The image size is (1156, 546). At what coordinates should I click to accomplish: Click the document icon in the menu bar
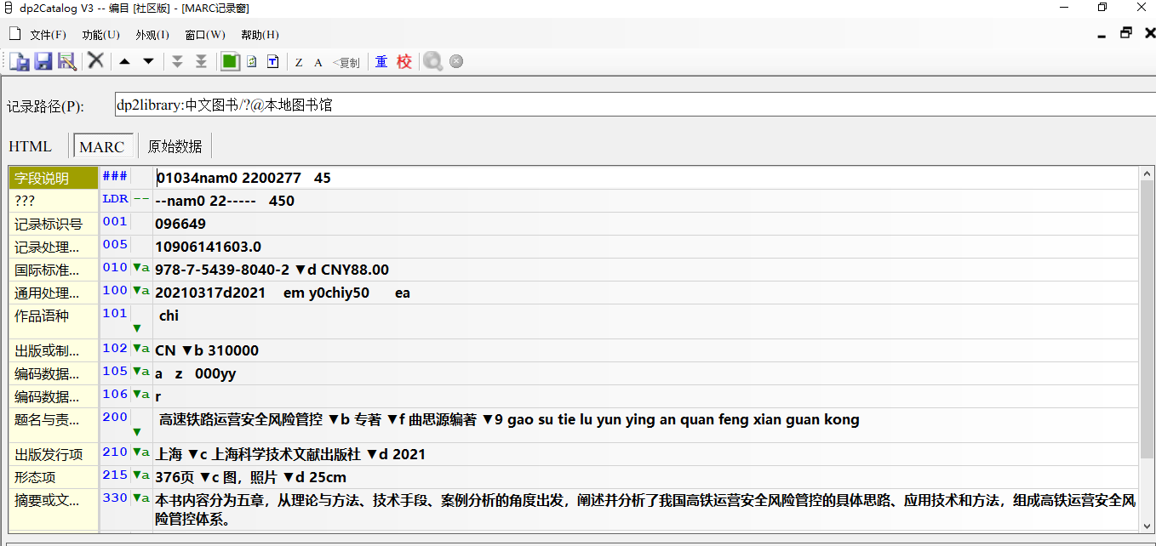[14, 34]
